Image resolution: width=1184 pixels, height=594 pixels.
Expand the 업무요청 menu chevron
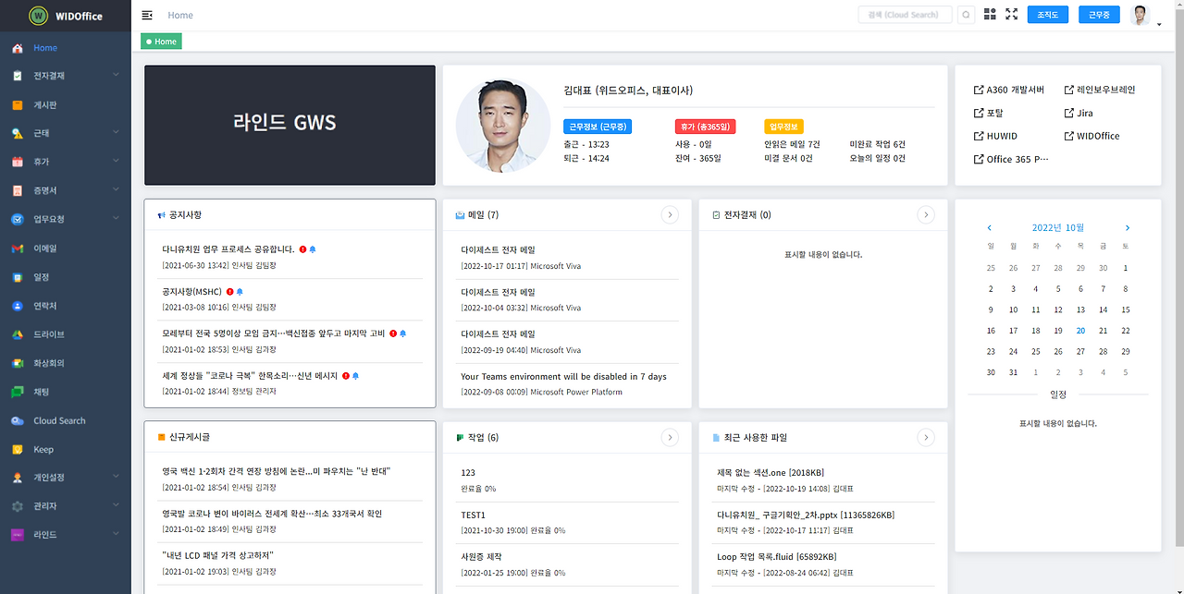coord(116,219)
